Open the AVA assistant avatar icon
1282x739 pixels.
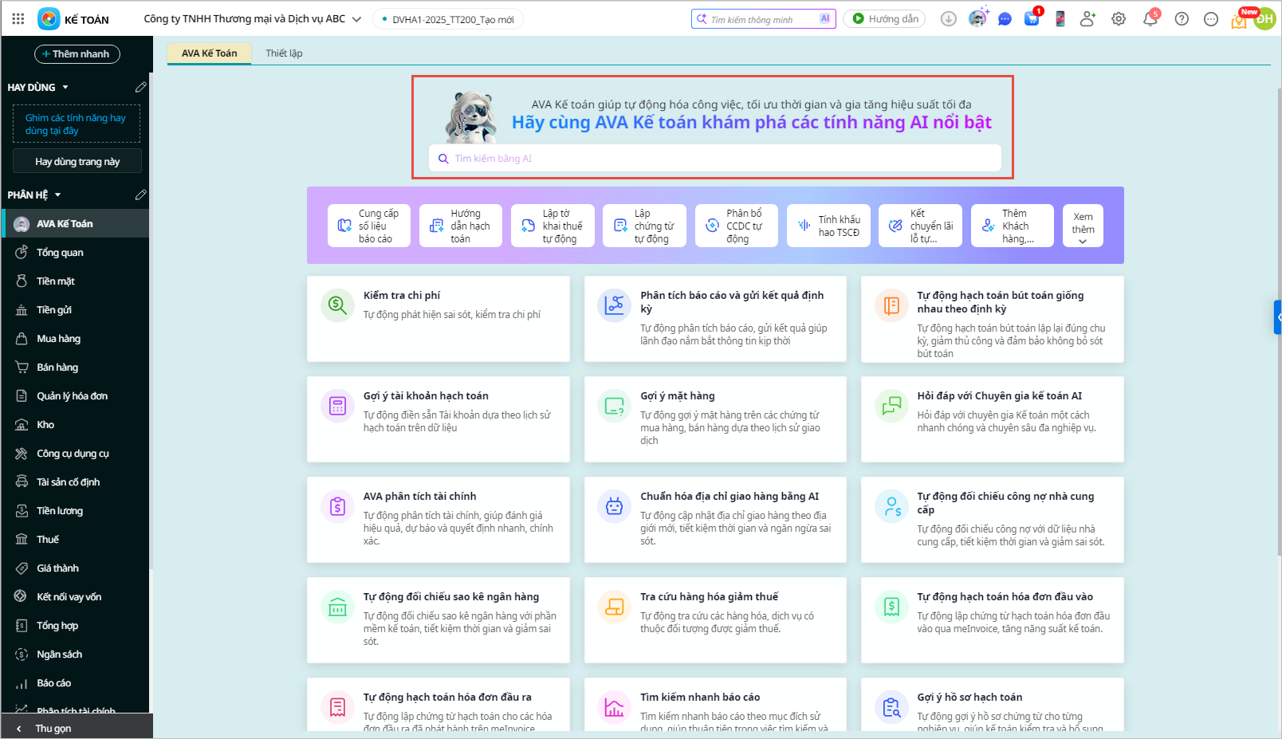(977, 18)
